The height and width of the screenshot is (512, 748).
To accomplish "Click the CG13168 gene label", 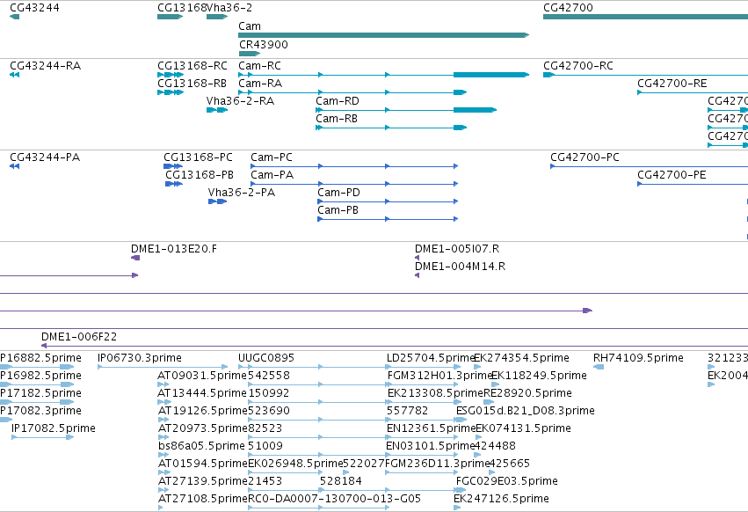I will point(182,8).
